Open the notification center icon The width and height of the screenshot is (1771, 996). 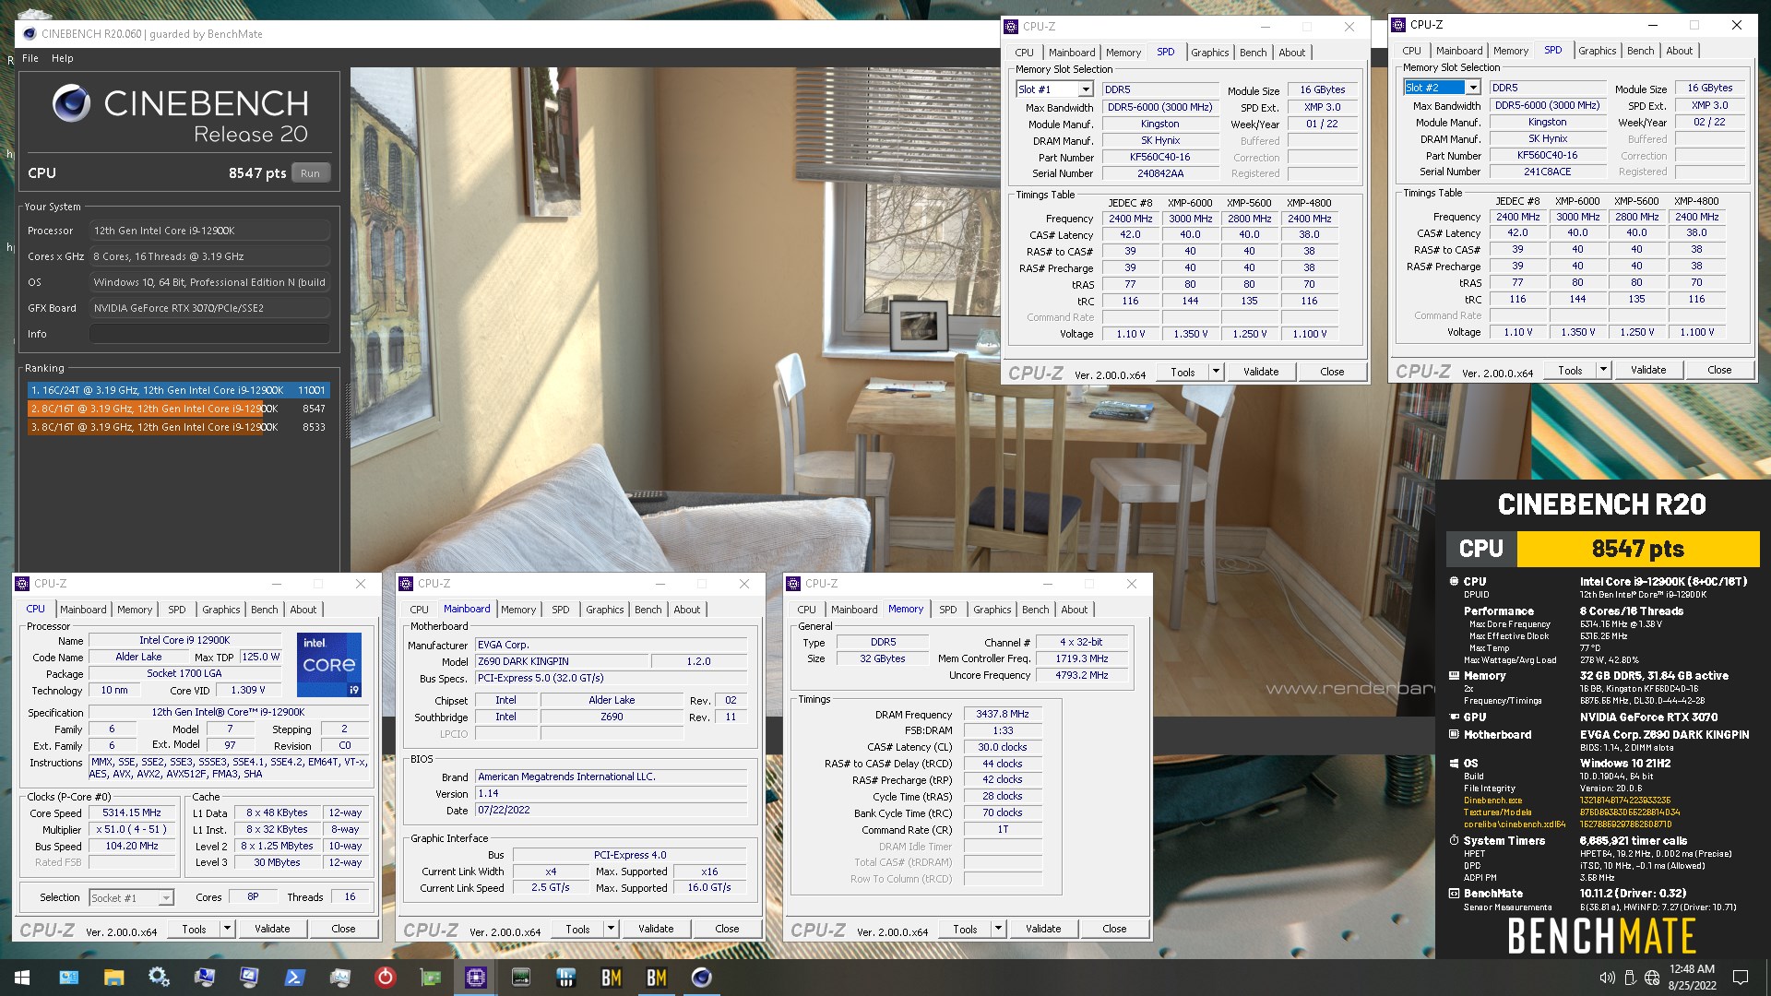tap(1741, 978)
